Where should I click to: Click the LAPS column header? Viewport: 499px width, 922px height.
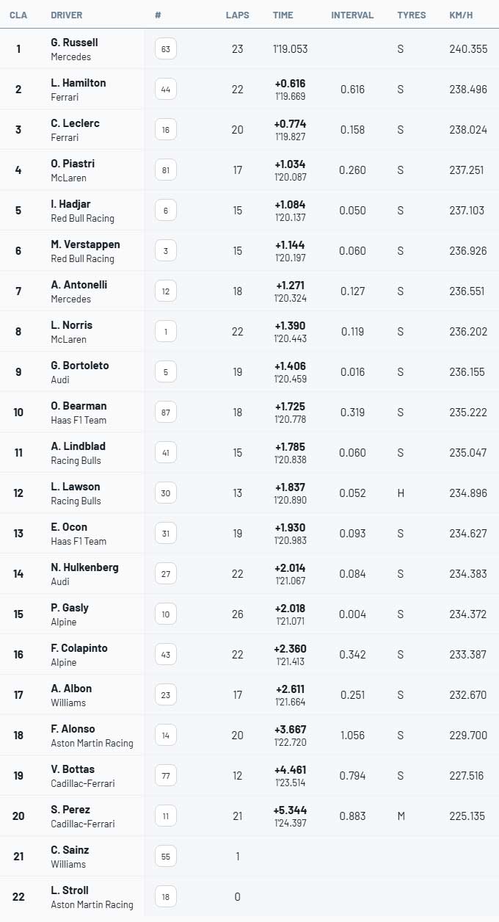coord(236,15)
